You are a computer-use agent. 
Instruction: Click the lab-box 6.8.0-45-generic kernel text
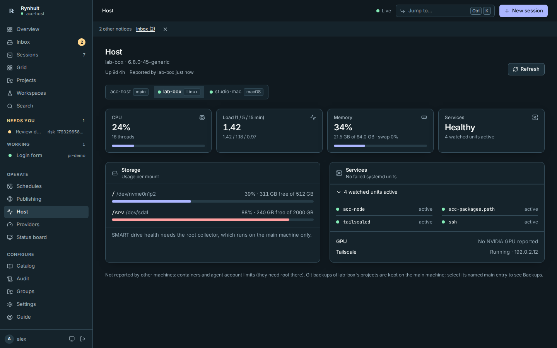(x=137, y=62)
